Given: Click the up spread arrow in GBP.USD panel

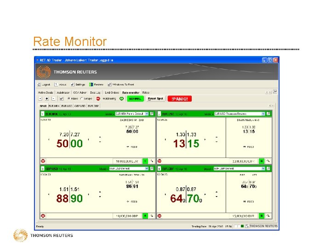Looking at the screenshot, I should tap(100, 192).
